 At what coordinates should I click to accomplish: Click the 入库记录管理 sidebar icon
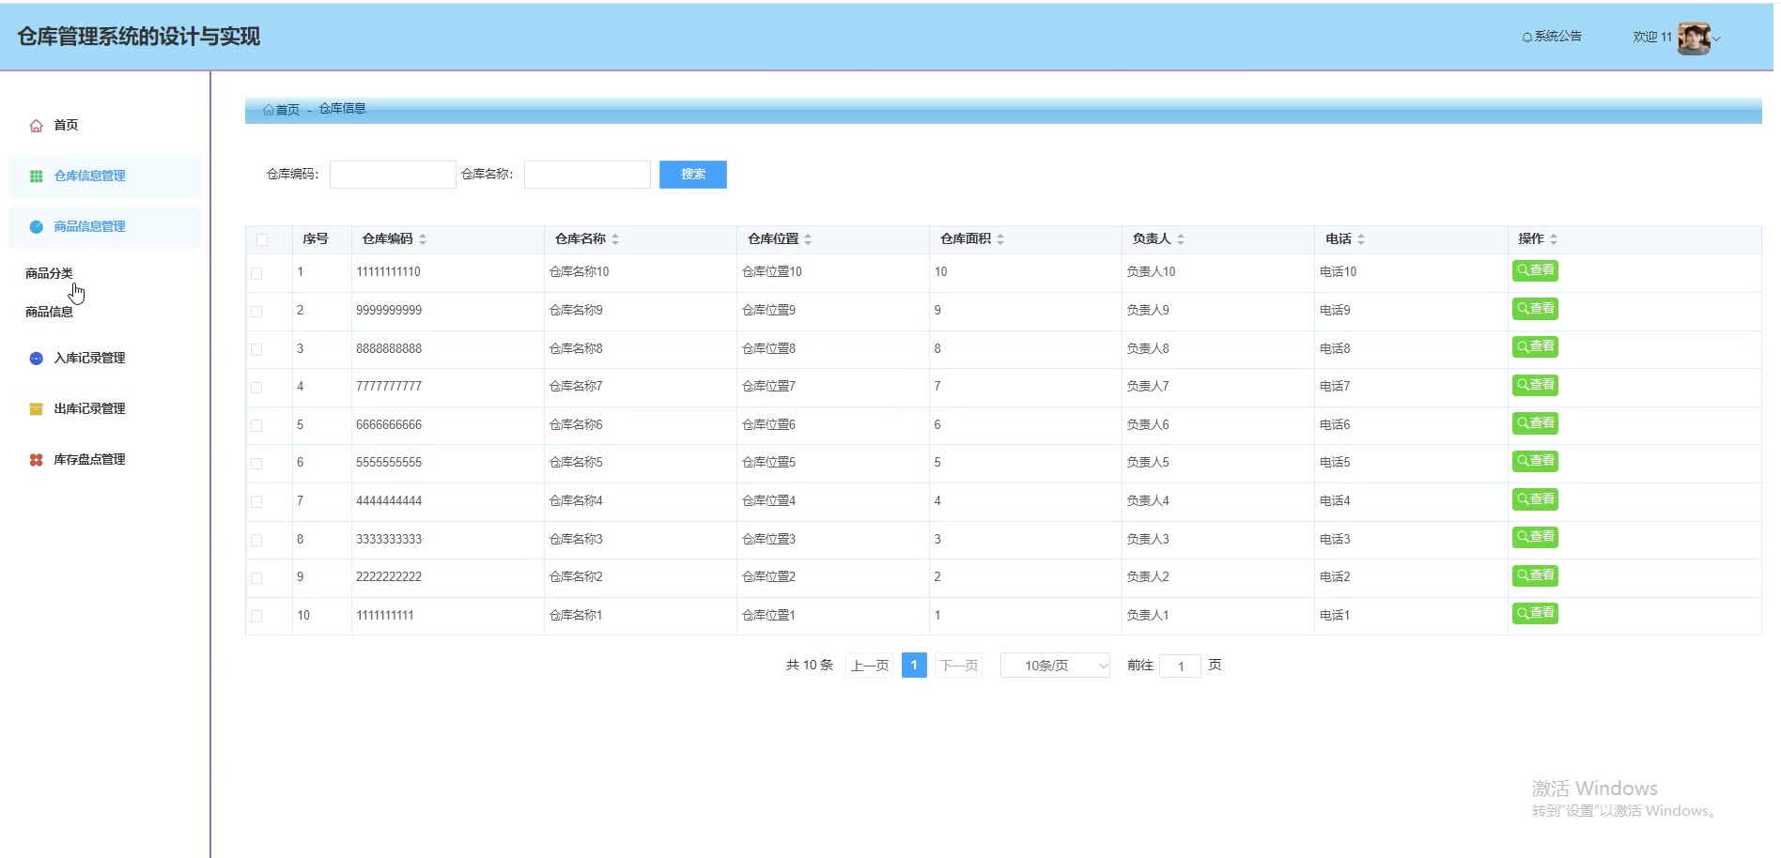pyautogui.click(x=37, y=359)
